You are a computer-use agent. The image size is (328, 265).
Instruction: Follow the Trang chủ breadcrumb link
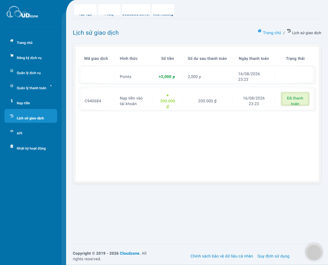pyautogui.click(x=272, y=33)
